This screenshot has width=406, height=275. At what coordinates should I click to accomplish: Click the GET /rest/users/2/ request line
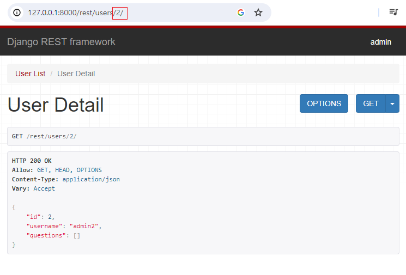(x=44, y=136)
